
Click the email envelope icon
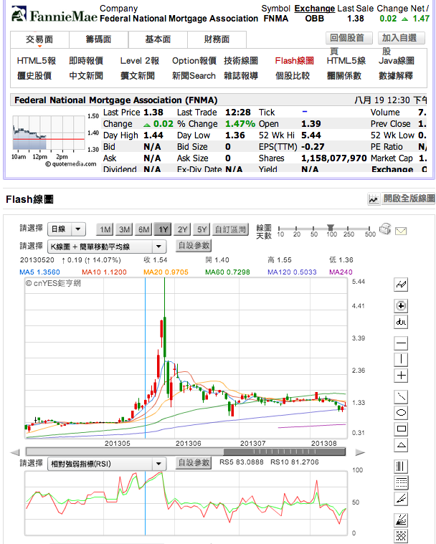click(401, 231)
